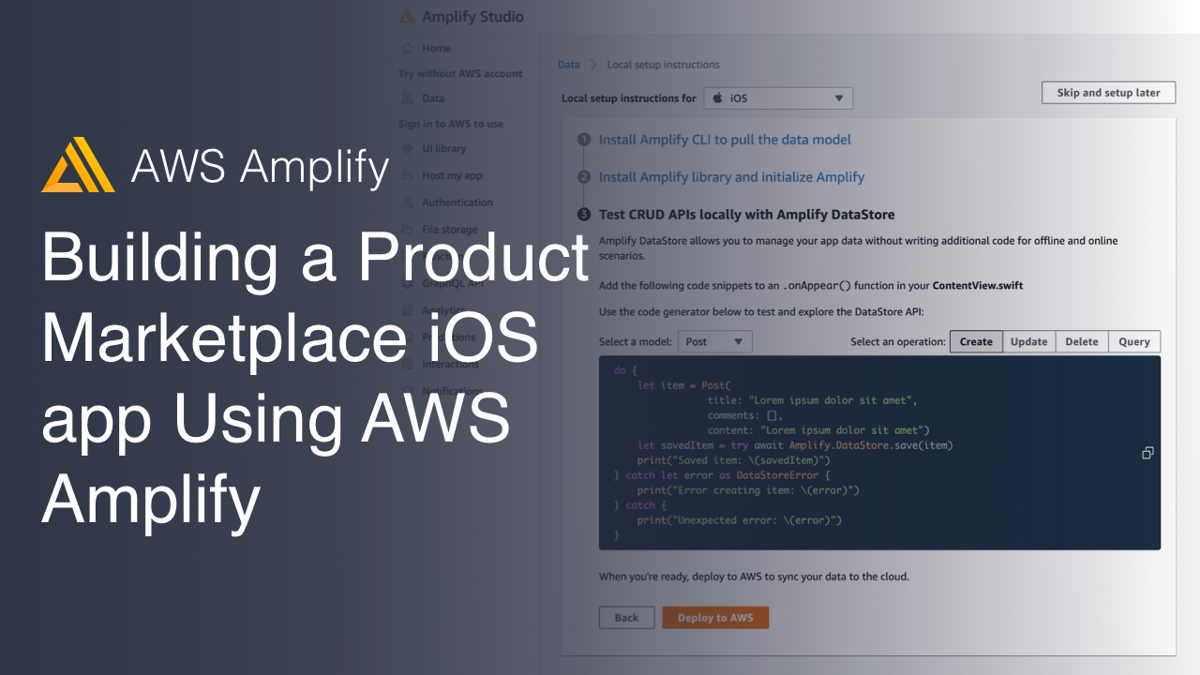Screen dimensions: 1200x675
Task: Open the File storage sidebar item
Action: point(449,230)
